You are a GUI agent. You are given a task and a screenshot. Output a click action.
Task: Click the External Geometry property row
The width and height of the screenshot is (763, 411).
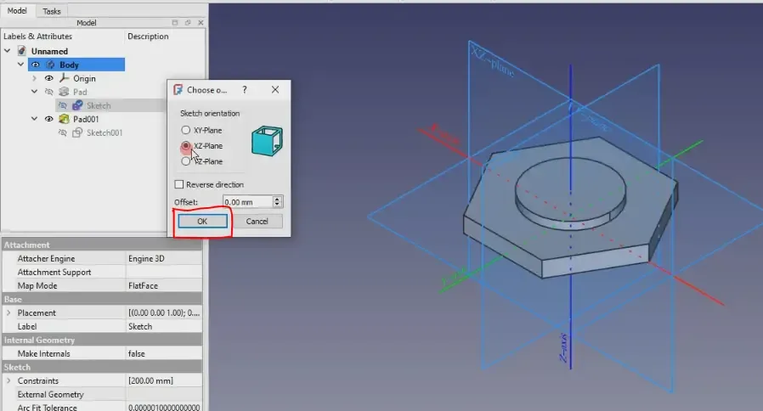(102, 395)
